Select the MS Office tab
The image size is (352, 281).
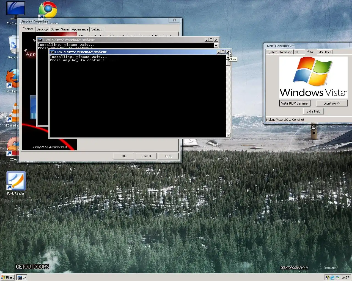pyautogui.click(x=325, y=52)
